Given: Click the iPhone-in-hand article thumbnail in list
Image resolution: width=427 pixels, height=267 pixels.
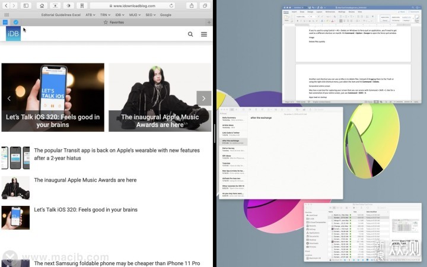Looking at the screenshot, I should pos(15,217).
